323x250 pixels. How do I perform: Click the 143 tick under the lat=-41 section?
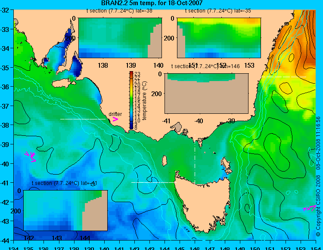(x=57, y=238)
